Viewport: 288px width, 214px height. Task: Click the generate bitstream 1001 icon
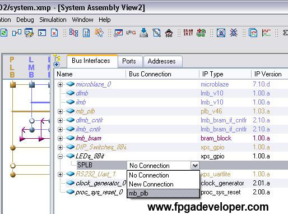point(86,33)
